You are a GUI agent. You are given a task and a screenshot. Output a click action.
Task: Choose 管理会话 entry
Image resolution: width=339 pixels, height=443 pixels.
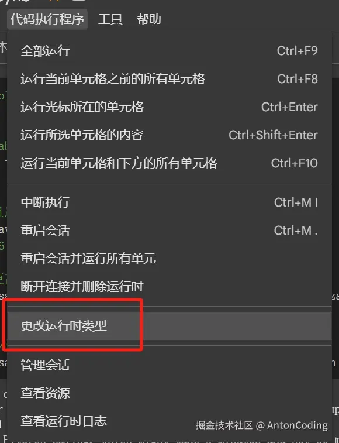[169, 365]
